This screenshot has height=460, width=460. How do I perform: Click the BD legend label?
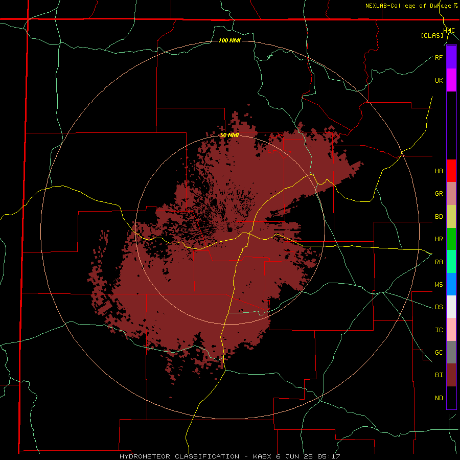[439, 217]
